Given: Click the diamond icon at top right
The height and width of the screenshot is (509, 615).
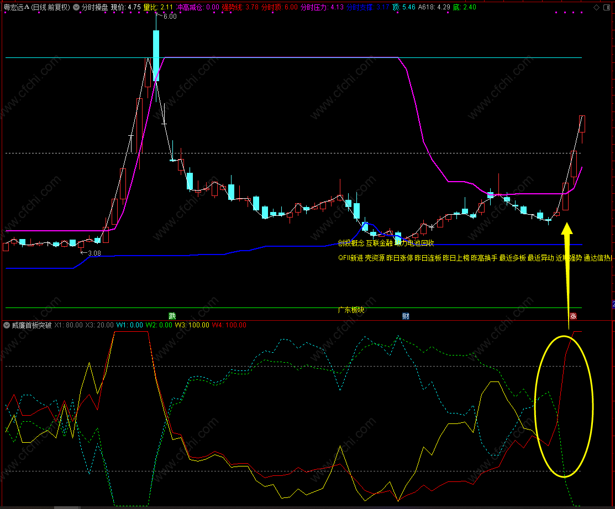Looking at the screenshot, I should click(597, 7).
